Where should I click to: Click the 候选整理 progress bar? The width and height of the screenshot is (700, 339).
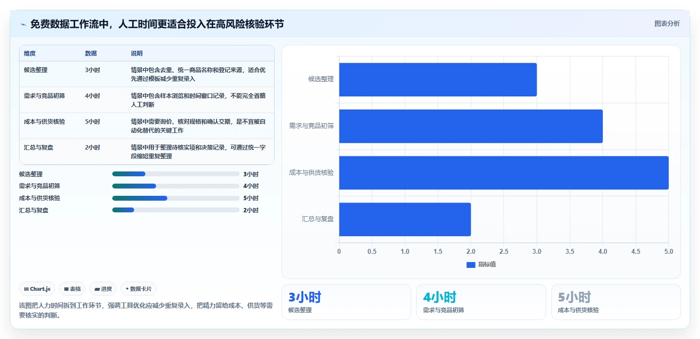pyautogui.click(x=176, y=174)
